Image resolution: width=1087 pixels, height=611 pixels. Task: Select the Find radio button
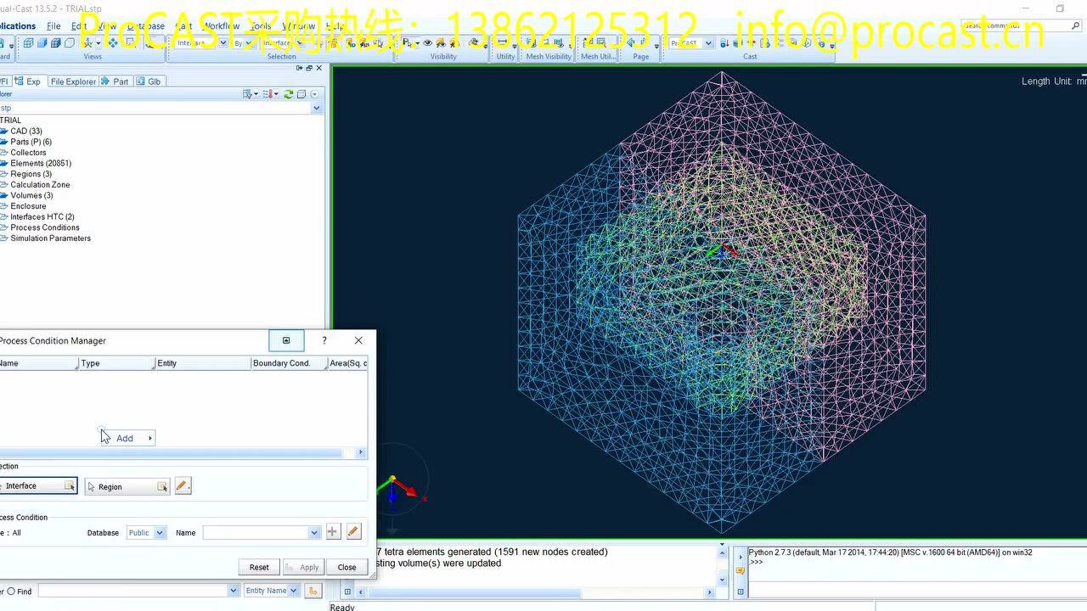point(12,591)
